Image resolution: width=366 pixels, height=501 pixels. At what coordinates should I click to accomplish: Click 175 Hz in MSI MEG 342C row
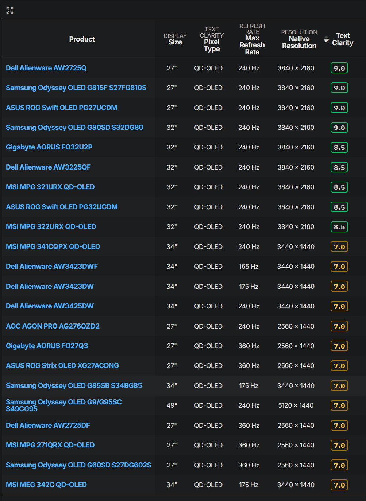pyautogui.click(x=249, y=485)
